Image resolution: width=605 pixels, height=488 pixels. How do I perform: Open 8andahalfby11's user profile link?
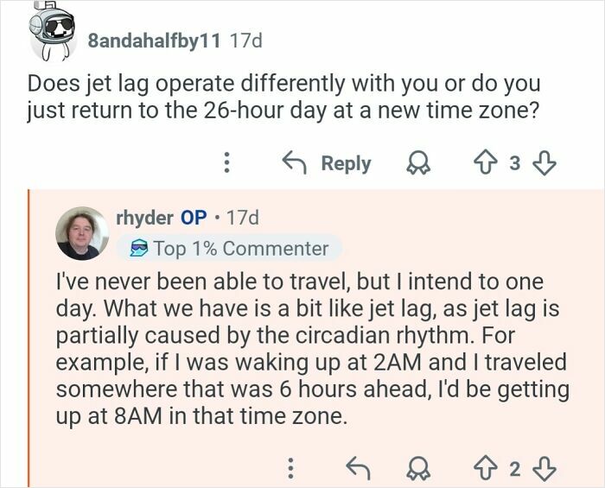pos(154,40)
